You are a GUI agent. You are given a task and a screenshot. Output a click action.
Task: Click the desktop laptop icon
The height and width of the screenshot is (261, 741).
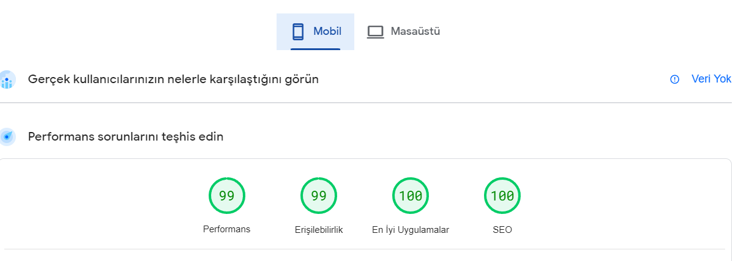click(x=375, y=32)
